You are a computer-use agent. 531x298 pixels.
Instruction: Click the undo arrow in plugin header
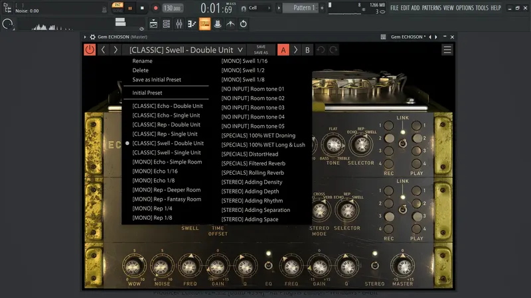(x=321, y=50)
